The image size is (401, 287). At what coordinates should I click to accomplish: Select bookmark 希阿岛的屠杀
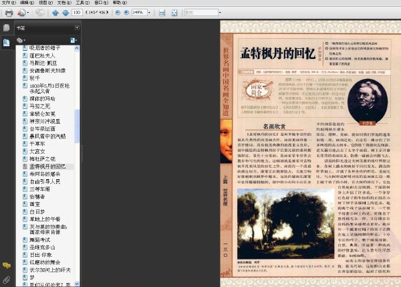pyautogui.click(x=45, y=174)
